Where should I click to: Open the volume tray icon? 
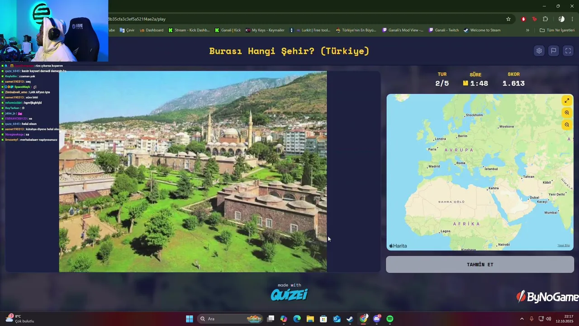549,319
